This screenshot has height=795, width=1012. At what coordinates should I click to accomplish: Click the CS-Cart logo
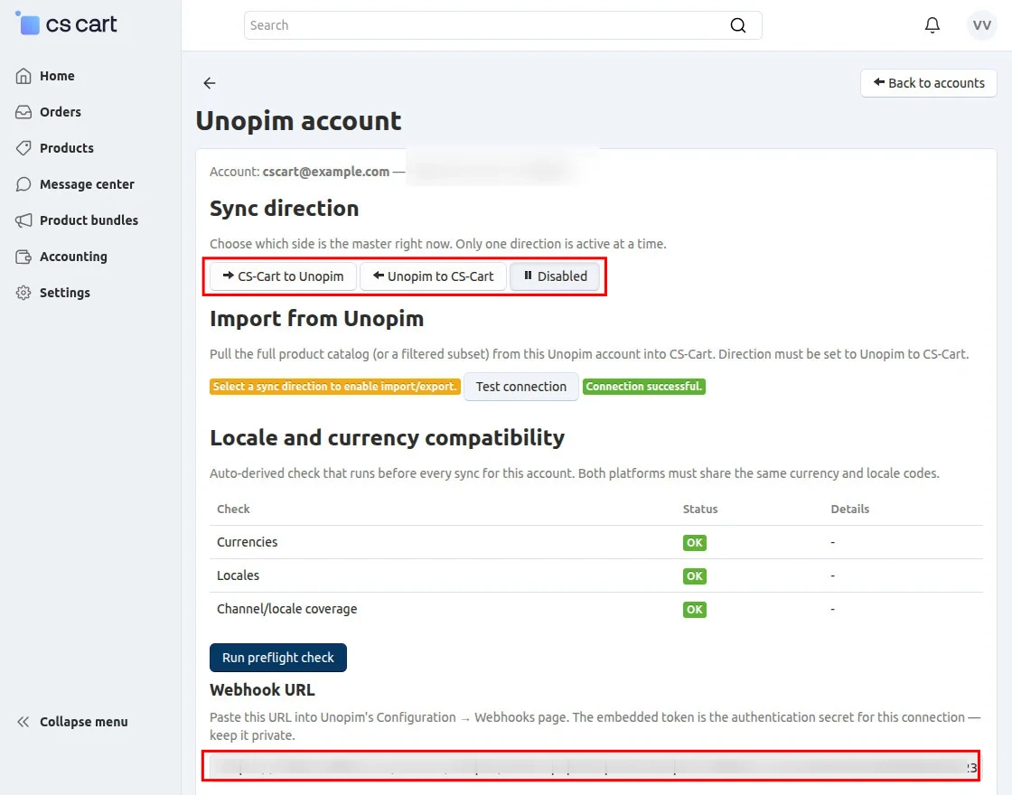point(66,23)
